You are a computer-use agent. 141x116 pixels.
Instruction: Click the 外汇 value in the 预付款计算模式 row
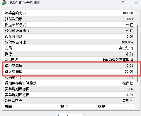129,31
